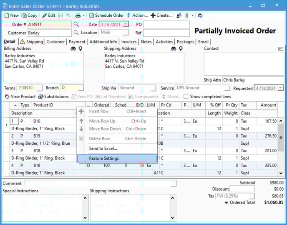The width and height of the screenshot is (287, 225).
Task: Click the Ref input field
Action: pos(166,33)
